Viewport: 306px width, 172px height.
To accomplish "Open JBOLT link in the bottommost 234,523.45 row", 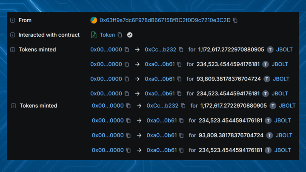I will (283, 150).
